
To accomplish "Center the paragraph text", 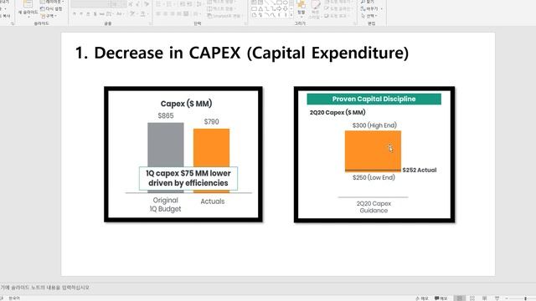I will point(165,13).
